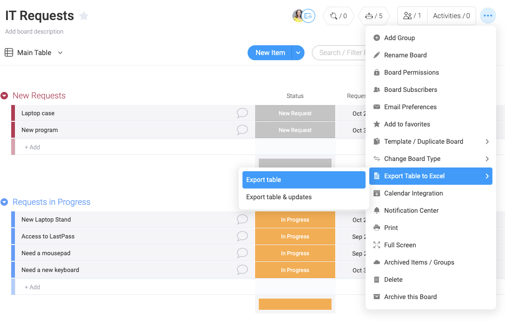Change In Progress status for Need a mousepad
The height and width of the screenshot is (321, 505).
295,253
